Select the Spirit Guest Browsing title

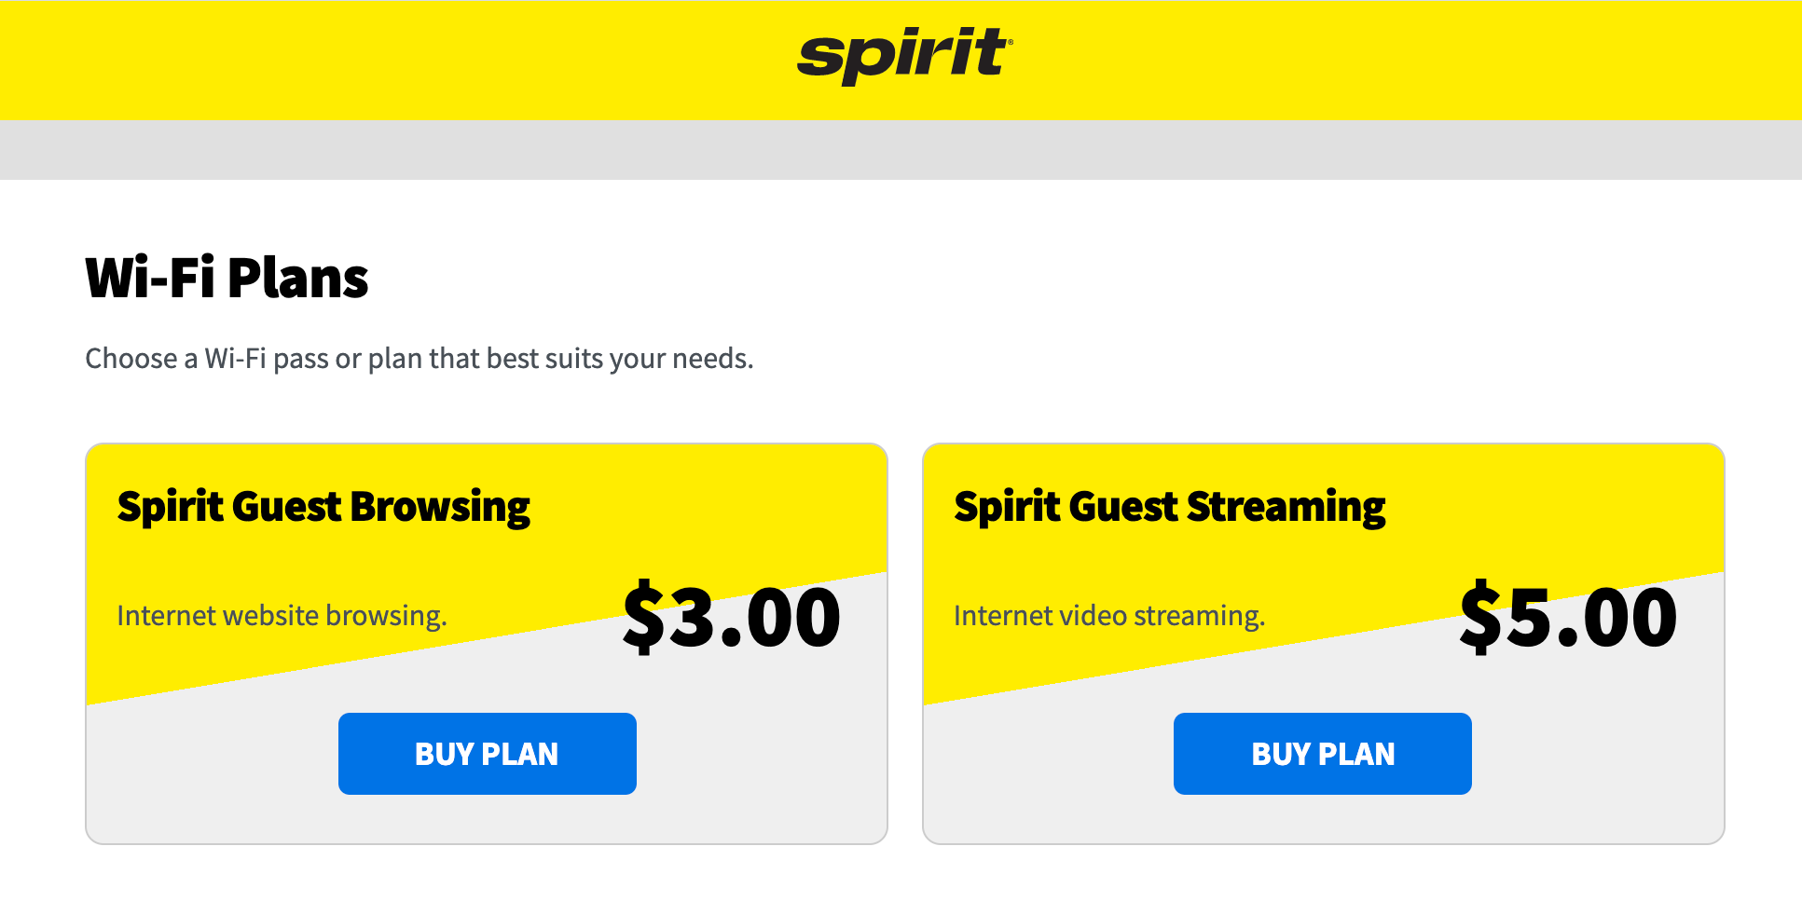click(323, 508)
